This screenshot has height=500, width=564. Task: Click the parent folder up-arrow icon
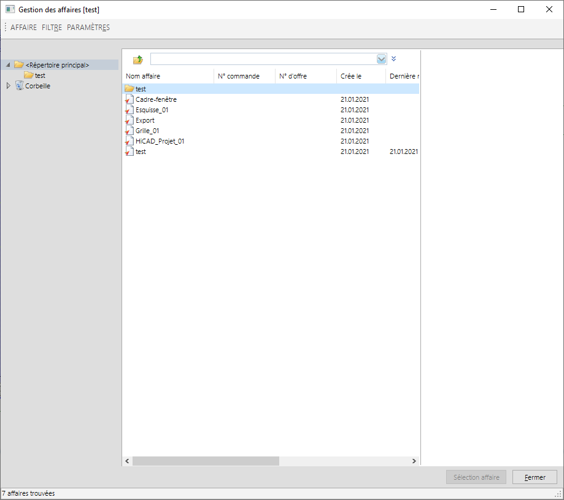pyautogui.click(x=138, y=60)
